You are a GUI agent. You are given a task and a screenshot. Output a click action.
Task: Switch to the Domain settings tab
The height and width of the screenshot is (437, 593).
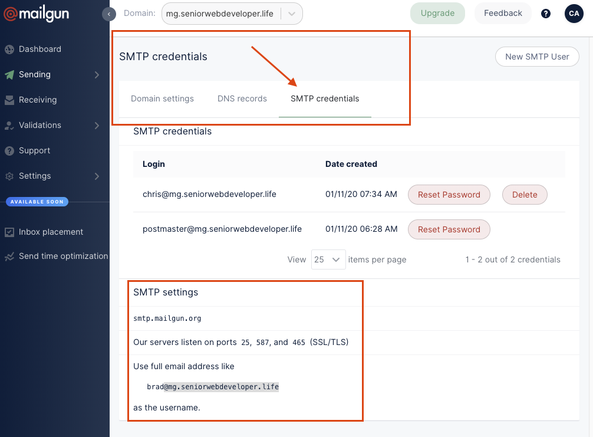coord(162,98)
